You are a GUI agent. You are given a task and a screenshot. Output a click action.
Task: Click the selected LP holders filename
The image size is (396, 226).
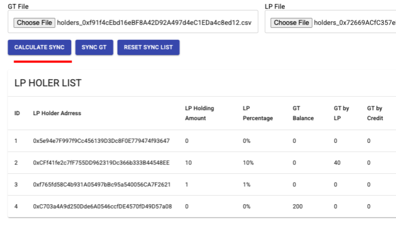(x=354, y=23)
